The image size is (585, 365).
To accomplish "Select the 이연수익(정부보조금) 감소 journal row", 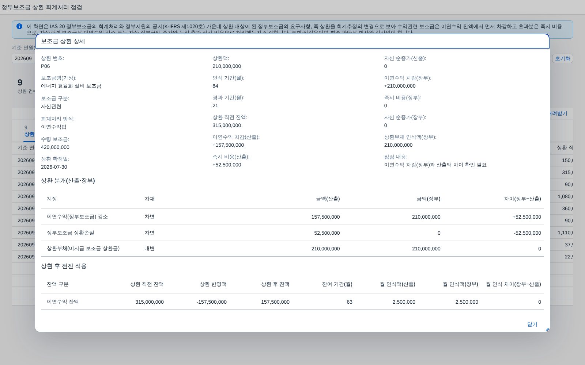I will [292, 217].
